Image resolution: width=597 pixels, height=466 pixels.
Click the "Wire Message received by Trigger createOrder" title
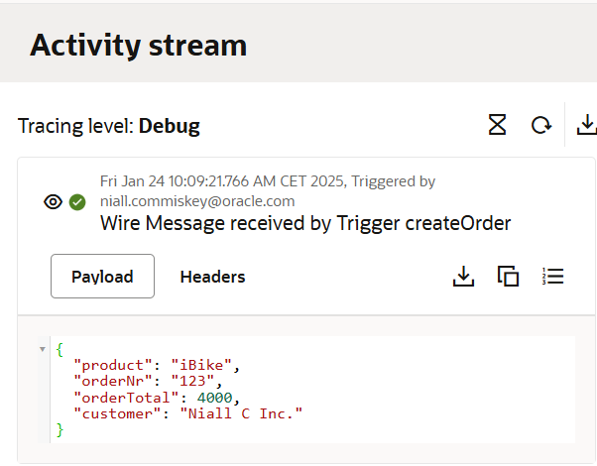pos(305,223)
